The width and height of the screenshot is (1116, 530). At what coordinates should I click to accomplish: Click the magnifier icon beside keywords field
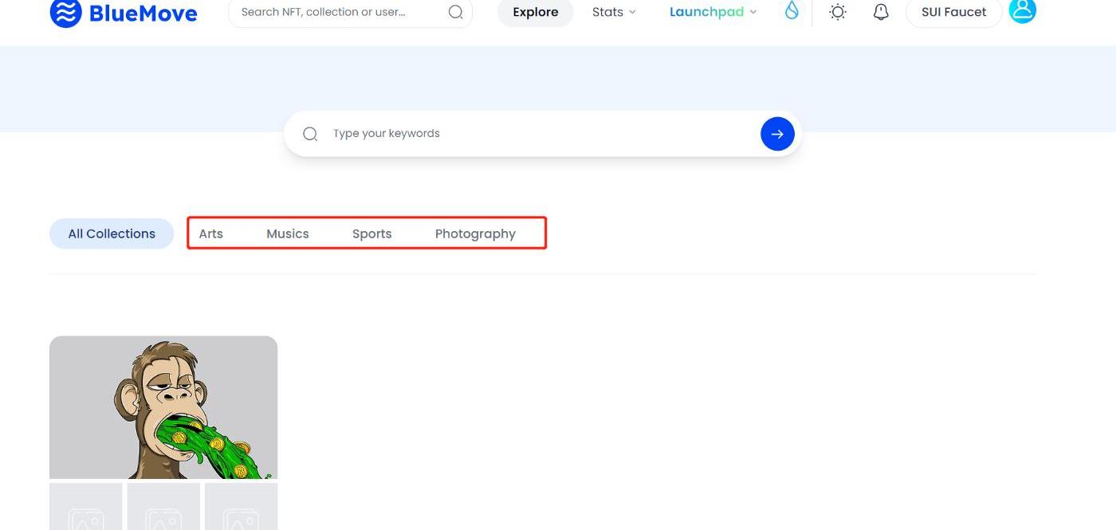(310, 134)
